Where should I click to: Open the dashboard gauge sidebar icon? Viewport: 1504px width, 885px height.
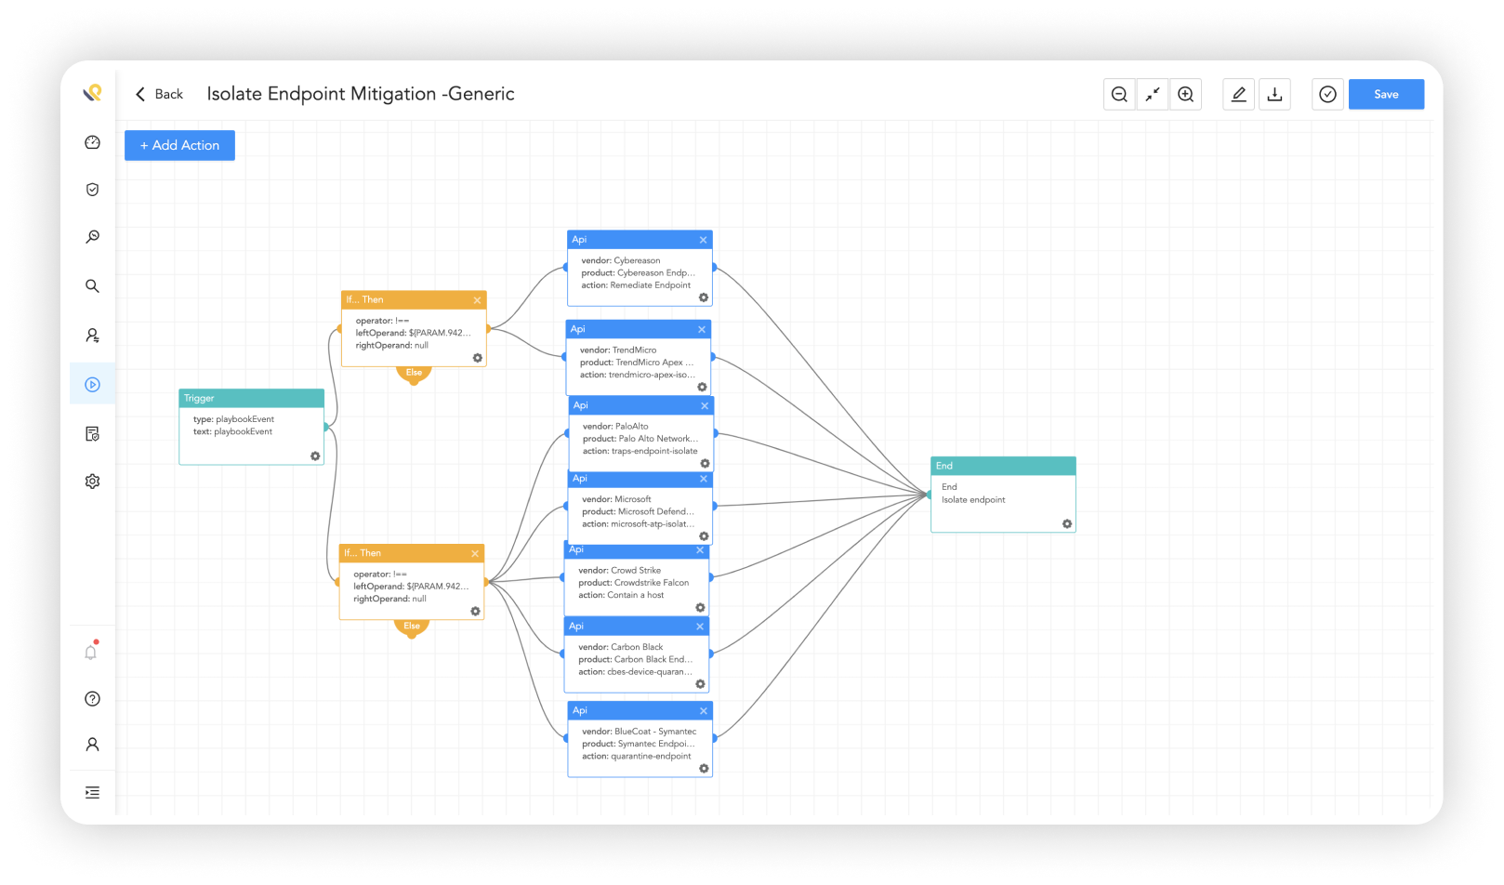click(x=92, y=142)
